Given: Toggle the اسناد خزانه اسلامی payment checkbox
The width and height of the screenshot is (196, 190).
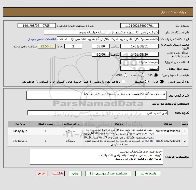Looking at the screenshot, I should point(123,82).
